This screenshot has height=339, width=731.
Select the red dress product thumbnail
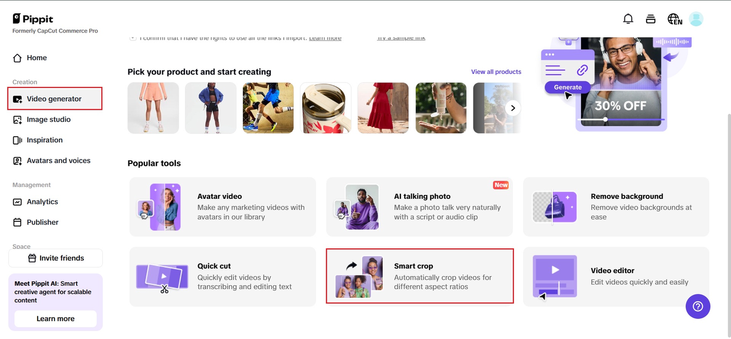tap(383, 108)
